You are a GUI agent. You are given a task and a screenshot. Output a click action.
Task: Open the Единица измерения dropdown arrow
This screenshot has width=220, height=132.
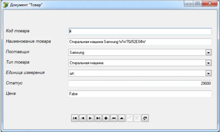208,73
